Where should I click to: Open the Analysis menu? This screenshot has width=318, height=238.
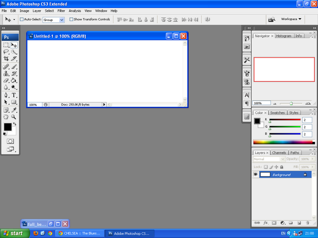[x=75, y=11]
